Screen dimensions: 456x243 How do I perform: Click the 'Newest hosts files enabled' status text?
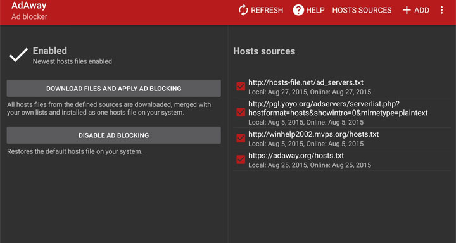tap(72, 61)
